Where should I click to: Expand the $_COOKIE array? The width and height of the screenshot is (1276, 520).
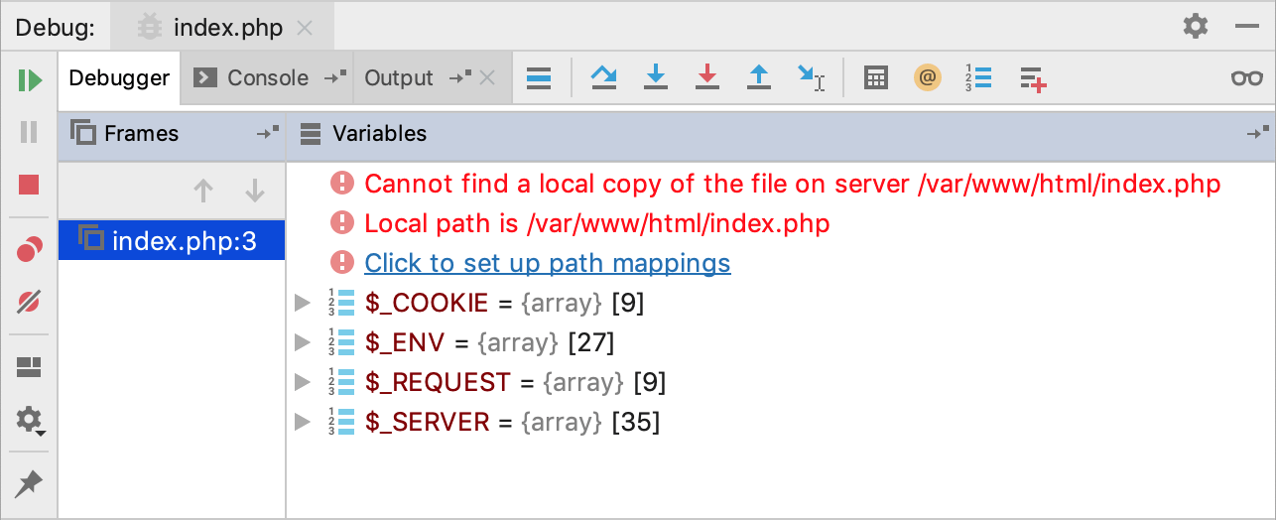[304, 303]
